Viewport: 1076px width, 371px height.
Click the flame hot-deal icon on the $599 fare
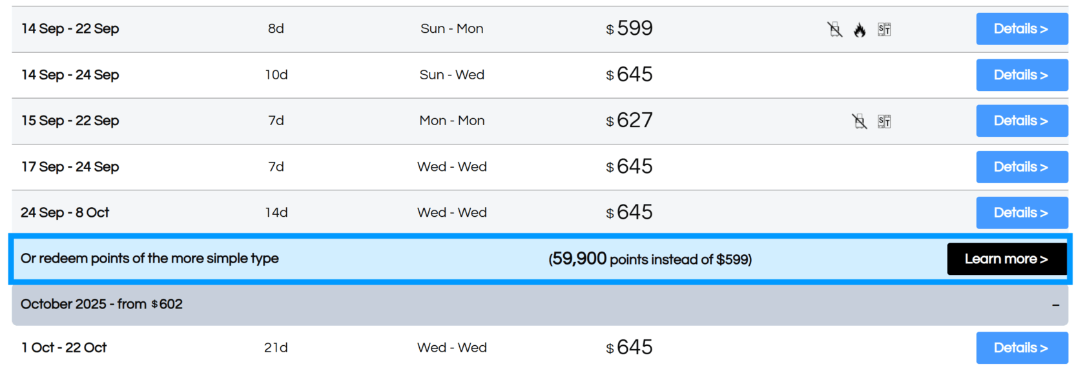tap(860, 30)
